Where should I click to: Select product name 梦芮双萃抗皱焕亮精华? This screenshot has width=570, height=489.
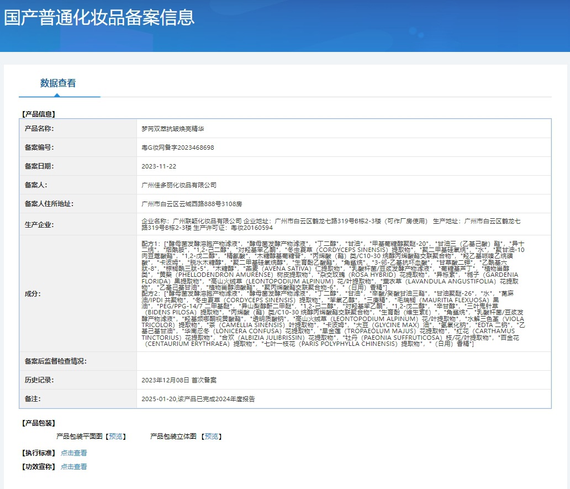pos(173,129)
